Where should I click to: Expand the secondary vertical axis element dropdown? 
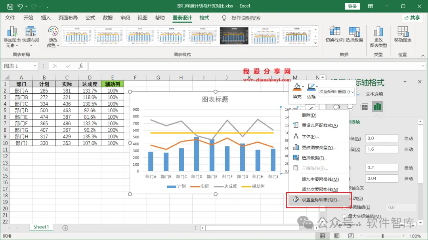tap(352, 92)
